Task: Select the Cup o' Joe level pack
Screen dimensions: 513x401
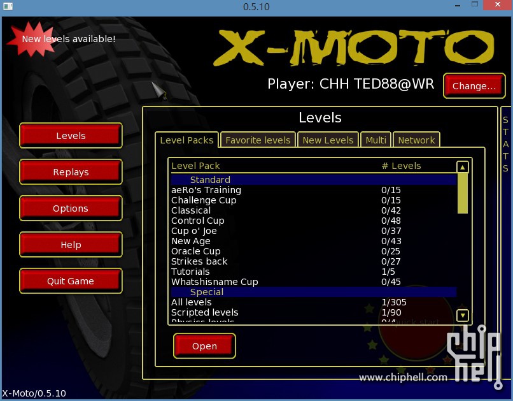Action: [x=314, y=231]
